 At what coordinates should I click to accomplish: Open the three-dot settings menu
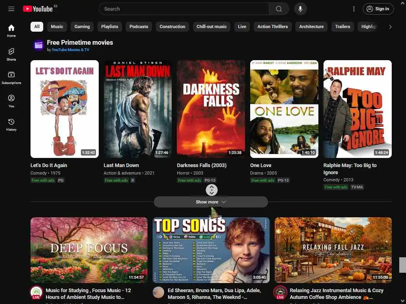[x=354, y=9]
